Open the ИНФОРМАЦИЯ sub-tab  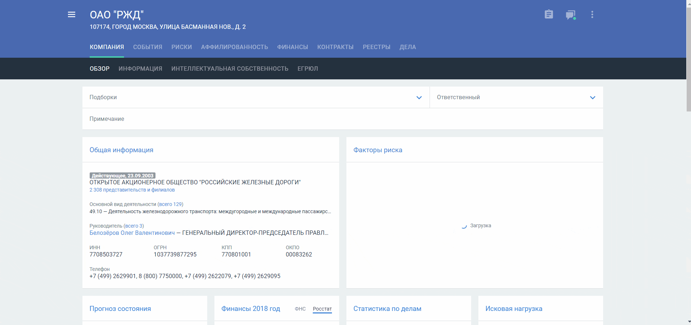point(140,69)
